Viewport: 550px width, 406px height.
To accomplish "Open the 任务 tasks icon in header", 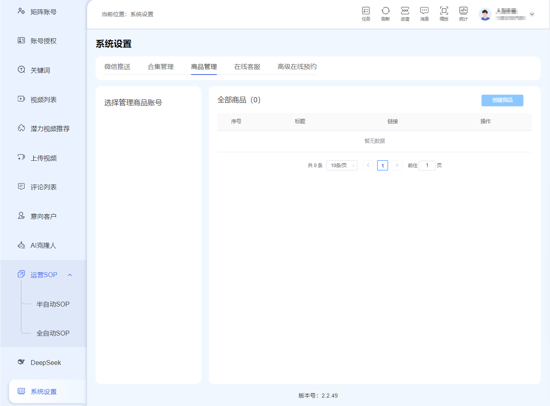I will point(366,11).
